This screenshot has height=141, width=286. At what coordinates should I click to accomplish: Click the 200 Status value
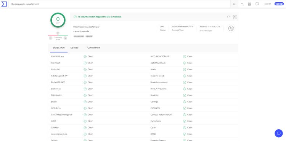click(162, 27)
